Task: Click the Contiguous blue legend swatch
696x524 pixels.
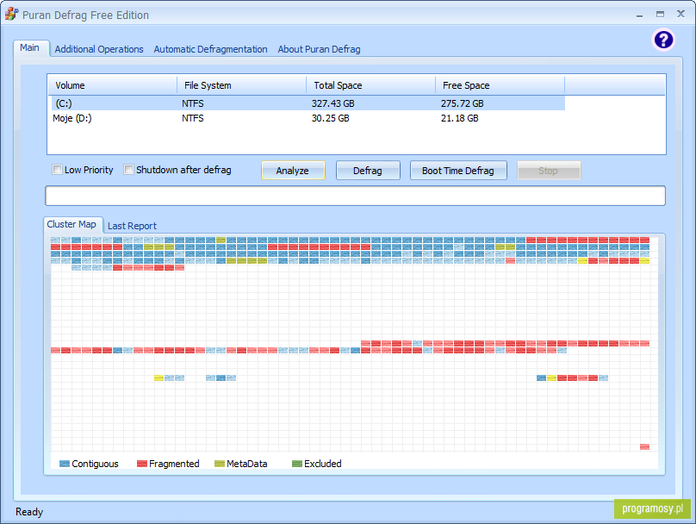Action: point(65,464)
